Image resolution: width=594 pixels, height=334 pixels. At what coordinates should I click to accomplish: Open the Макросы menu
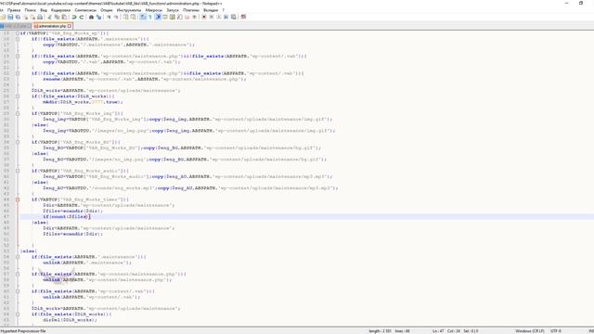[154, 10]
